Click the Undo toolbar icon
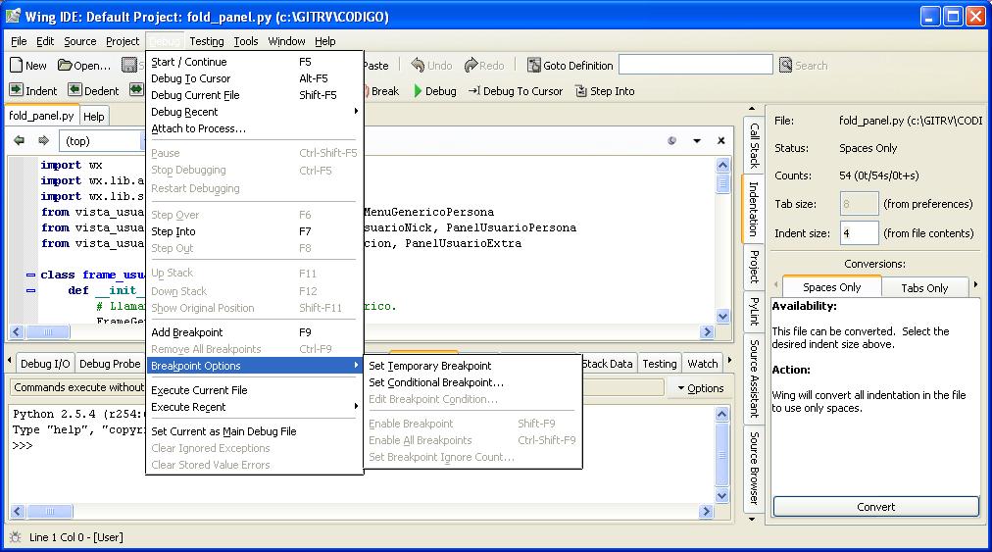This screenshot has width=992, height=552. [x=418, y=65]
